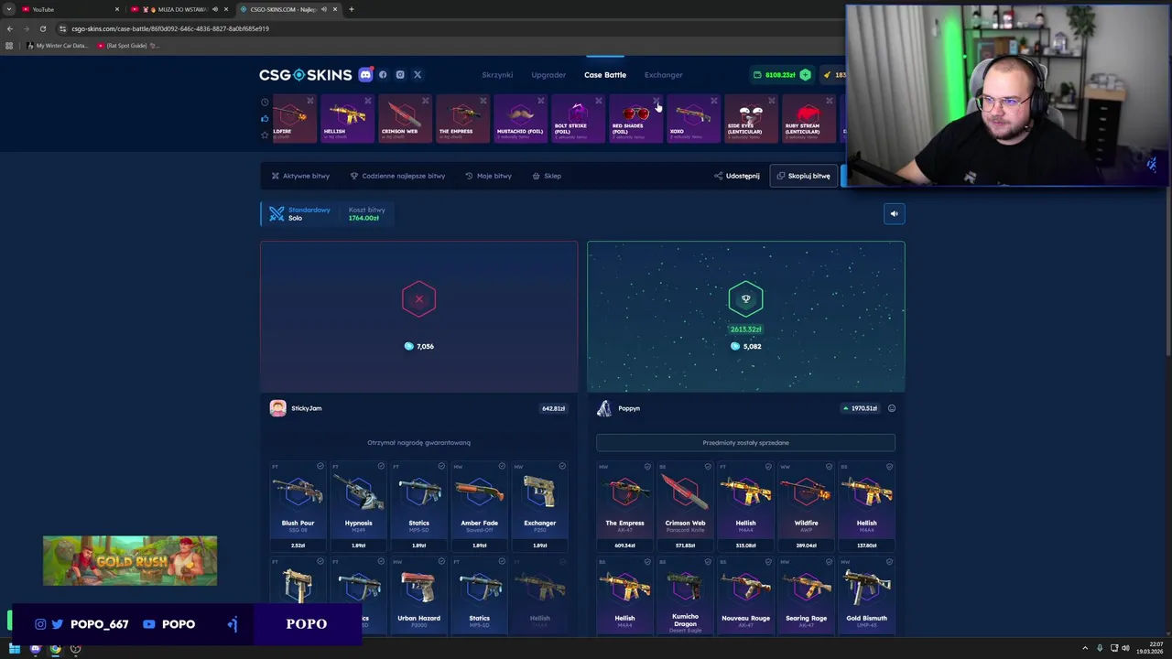Click the browser back arrow
The width and height of the screenshot is (1172, 659).
pyautogui.click(x=10, y=28)
